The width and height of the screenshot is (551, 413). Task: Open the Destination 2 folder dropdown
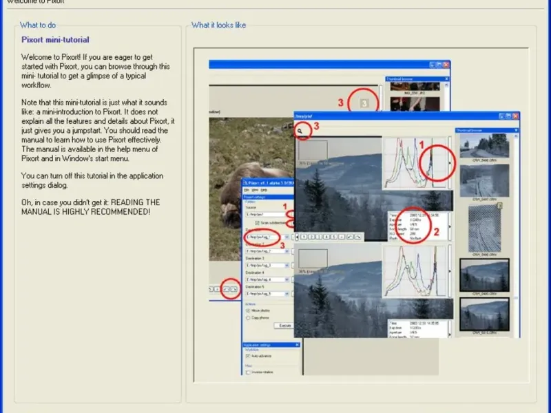[x=287, y=251]
